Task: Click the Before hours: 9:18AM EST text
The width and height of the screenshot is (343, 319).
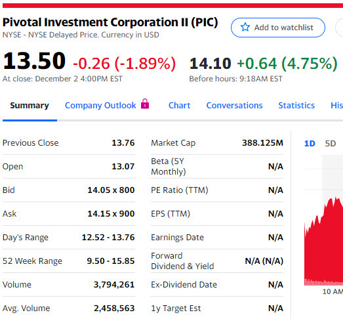Action: coord(236,79)
